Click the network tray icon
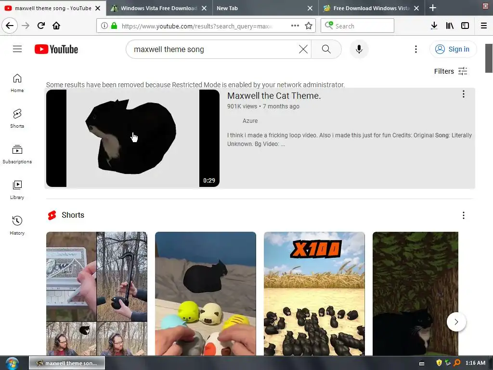 [x=448, y=363]
